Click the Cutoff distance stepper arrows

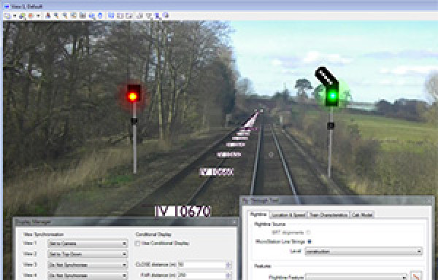[228, 265]
